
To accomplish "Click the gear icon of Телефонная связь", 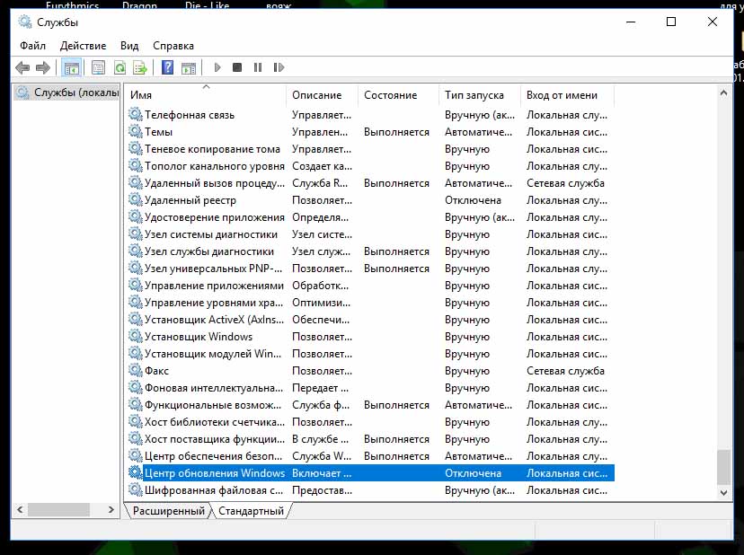I will point(135,114).
